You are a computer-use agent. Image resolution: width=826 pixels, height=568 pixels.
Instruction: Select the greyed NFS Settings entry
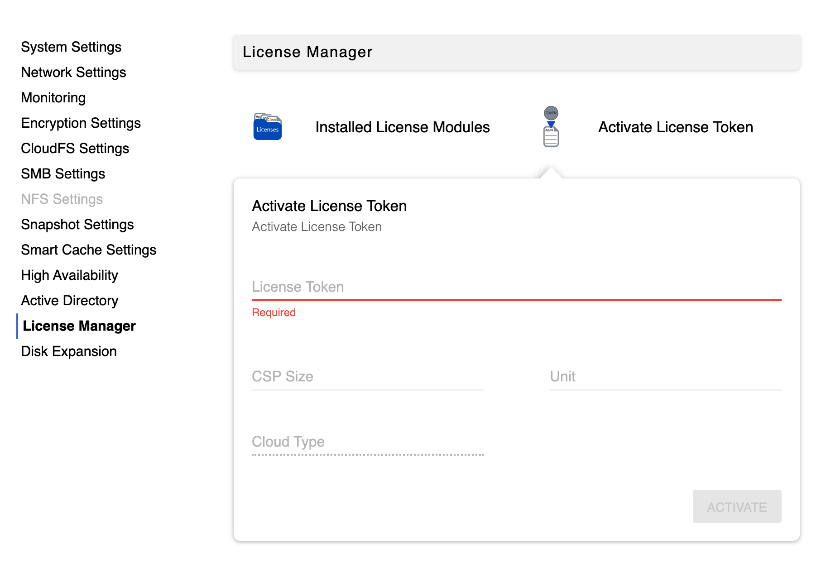(x=62, y=199)
